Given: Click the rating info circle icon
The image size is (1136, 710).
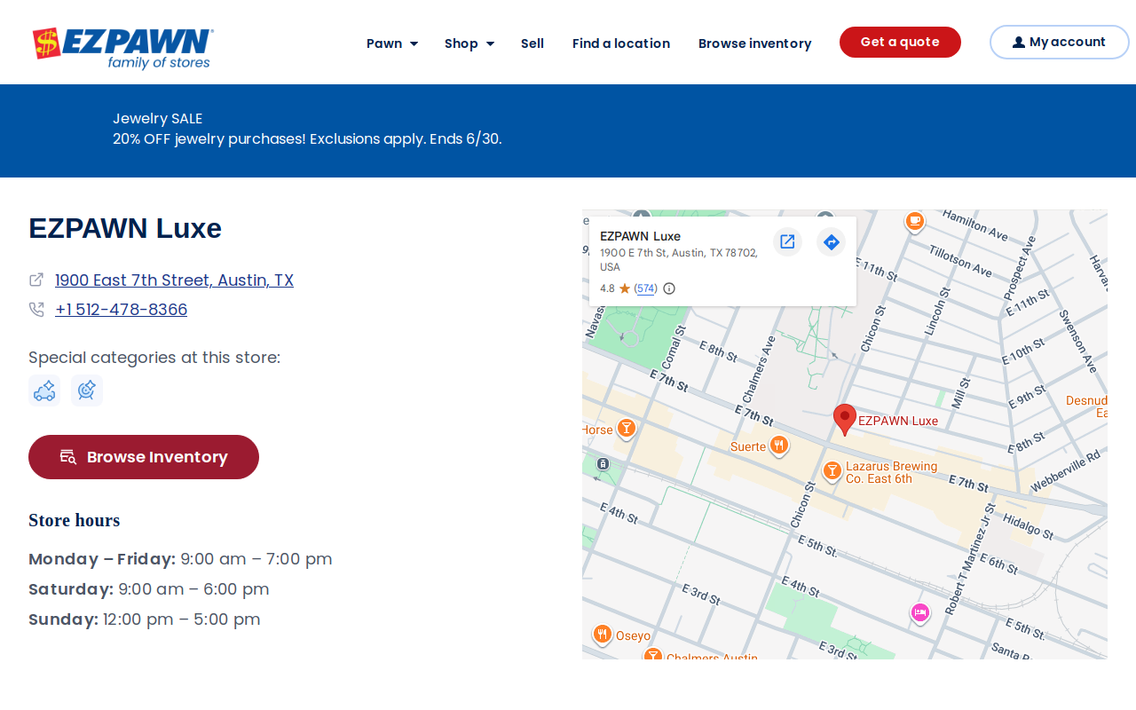Looking at the screenshot, I should coord(669,288).
